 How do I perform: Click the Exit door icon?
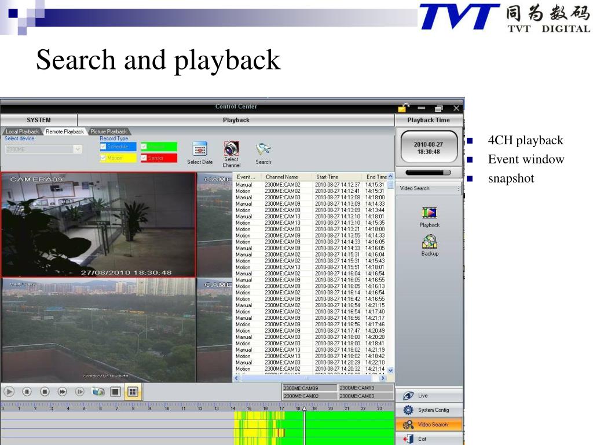tap(408, 439)
